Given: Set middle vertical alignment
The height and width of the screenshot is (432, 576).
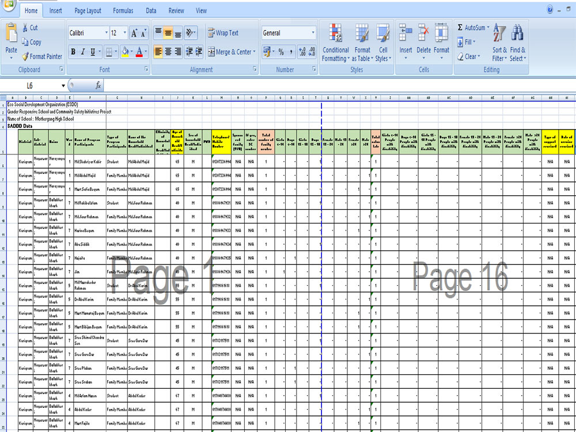Looking at the screenshot, I should (168, 33).
